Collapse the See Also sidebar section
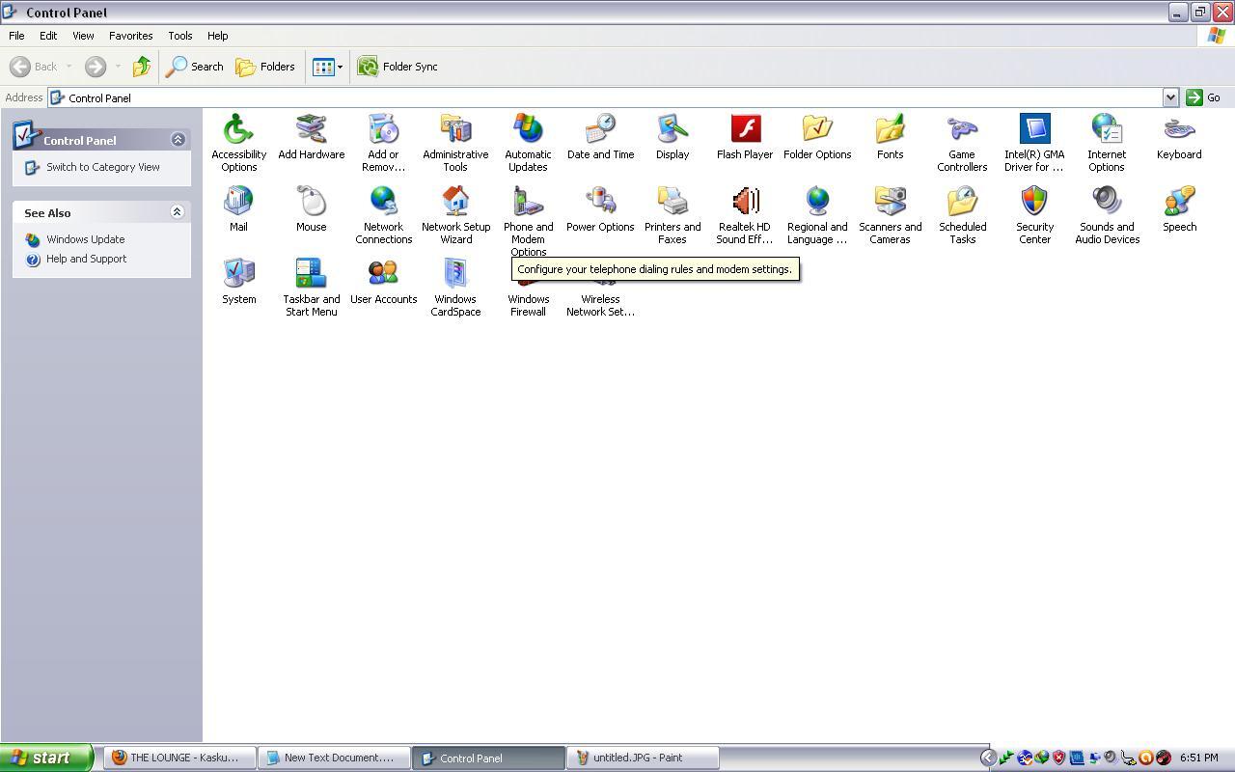Viewport: 1235px width, 772px height. coord(178,212)
